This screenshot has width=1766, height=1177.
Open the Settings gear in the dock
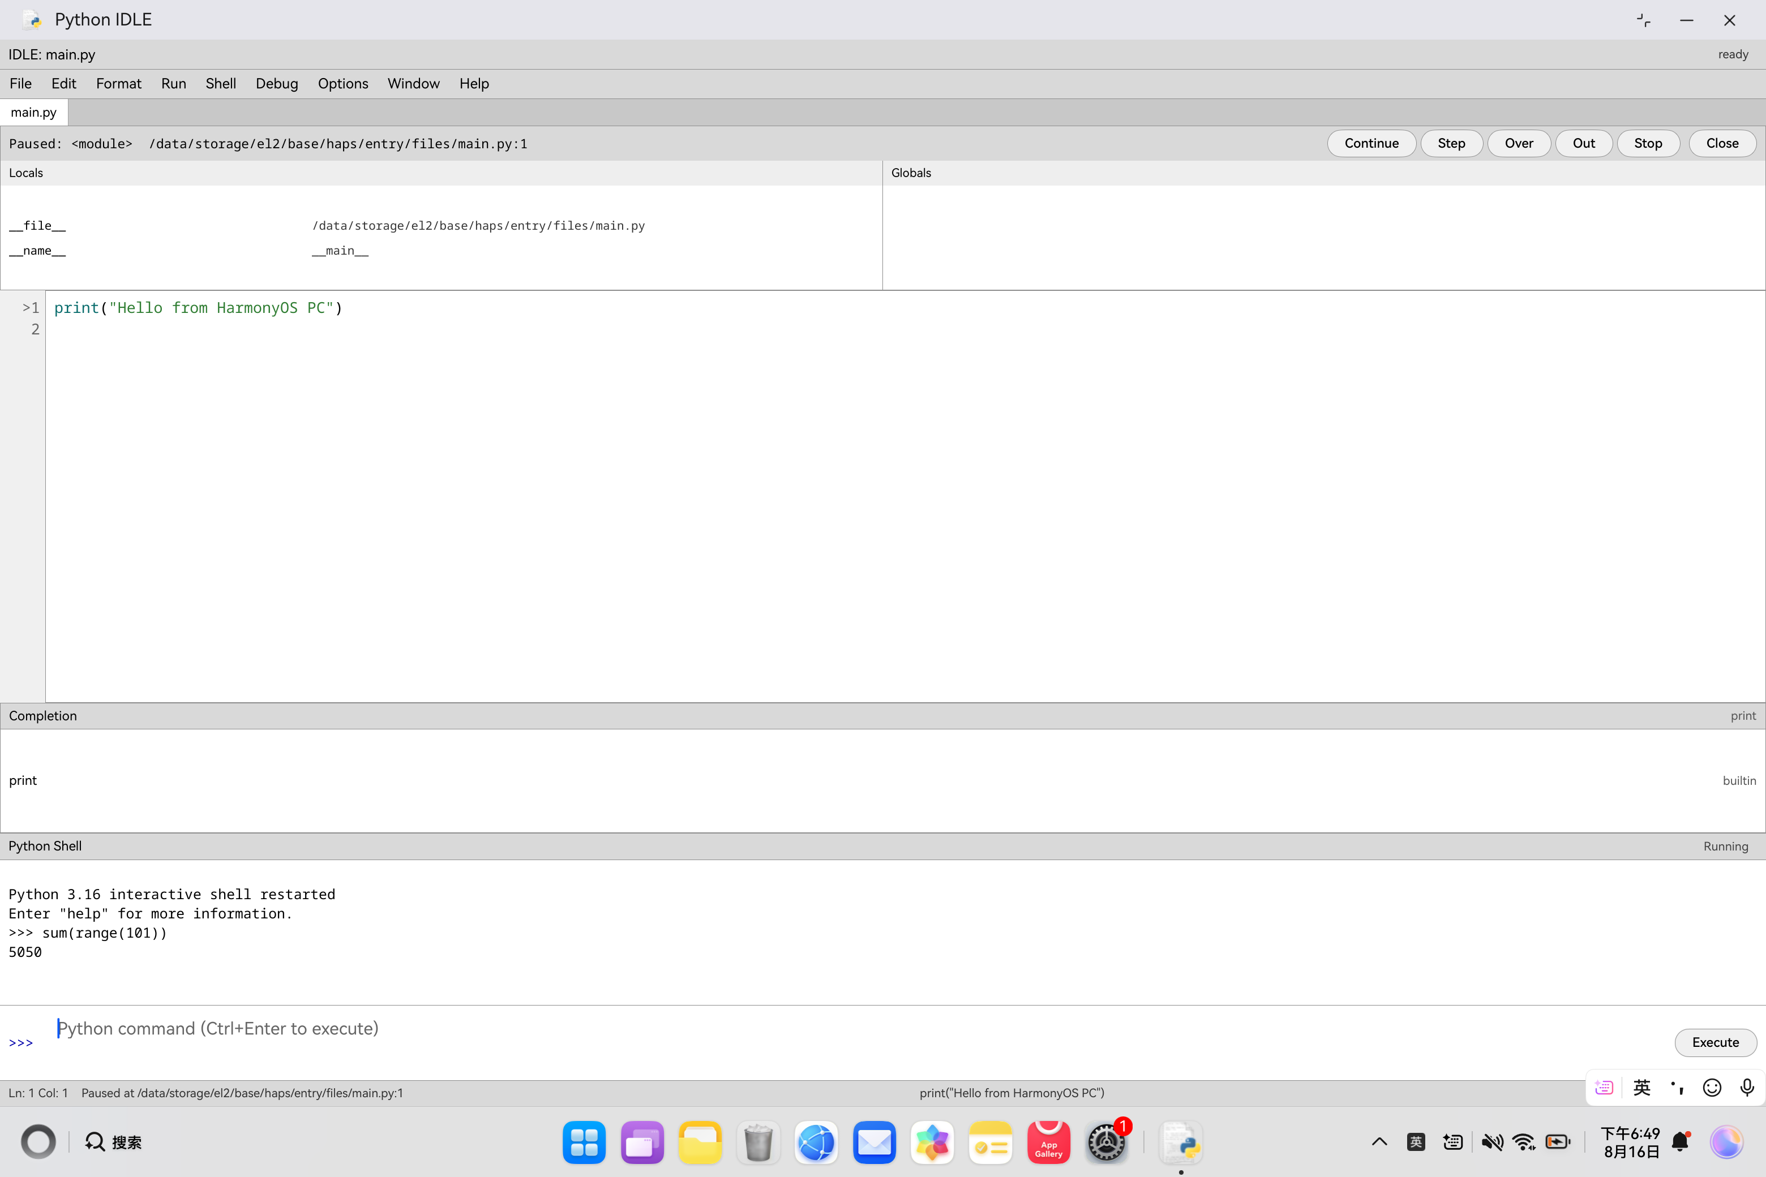tap(1107, 1142)
